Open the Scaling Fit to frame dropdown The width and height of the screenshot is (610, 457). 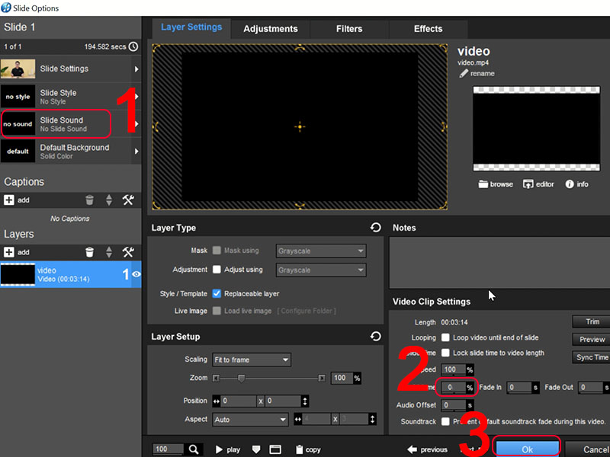coord(252,359)
